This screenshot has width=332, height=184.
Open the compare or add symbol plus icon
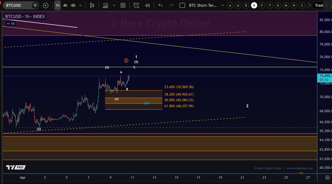tap(46, 5)
